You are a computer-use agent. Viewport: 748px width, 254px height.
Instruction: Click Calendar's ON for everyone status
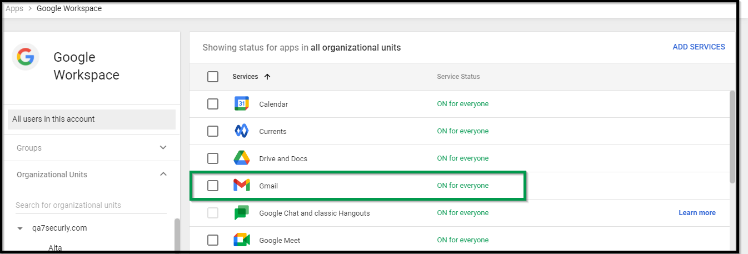pos(463,104)
